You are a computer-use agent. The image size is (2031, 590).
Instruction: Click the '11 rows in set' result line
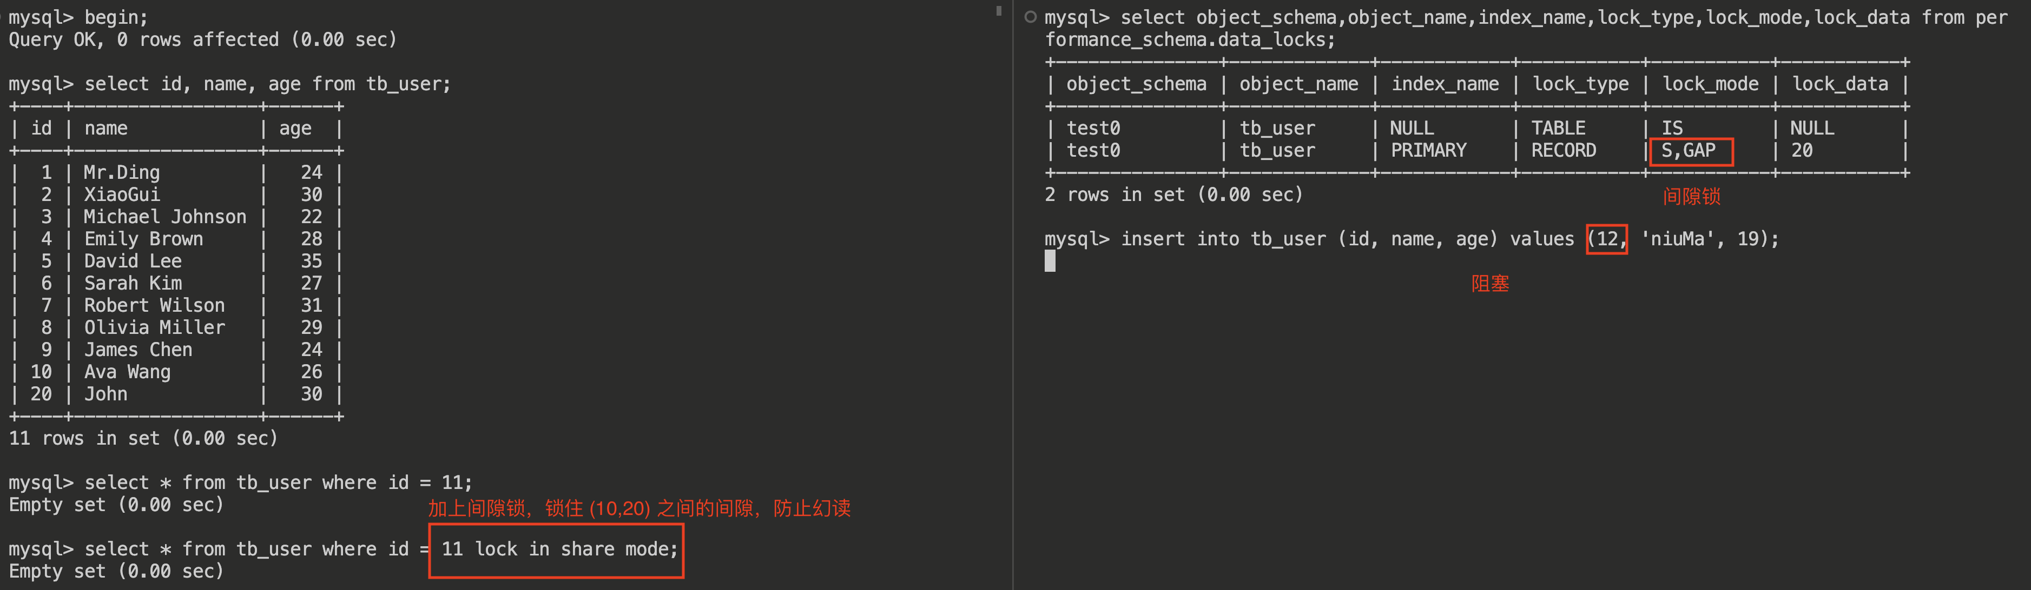[x=143, y=438]
